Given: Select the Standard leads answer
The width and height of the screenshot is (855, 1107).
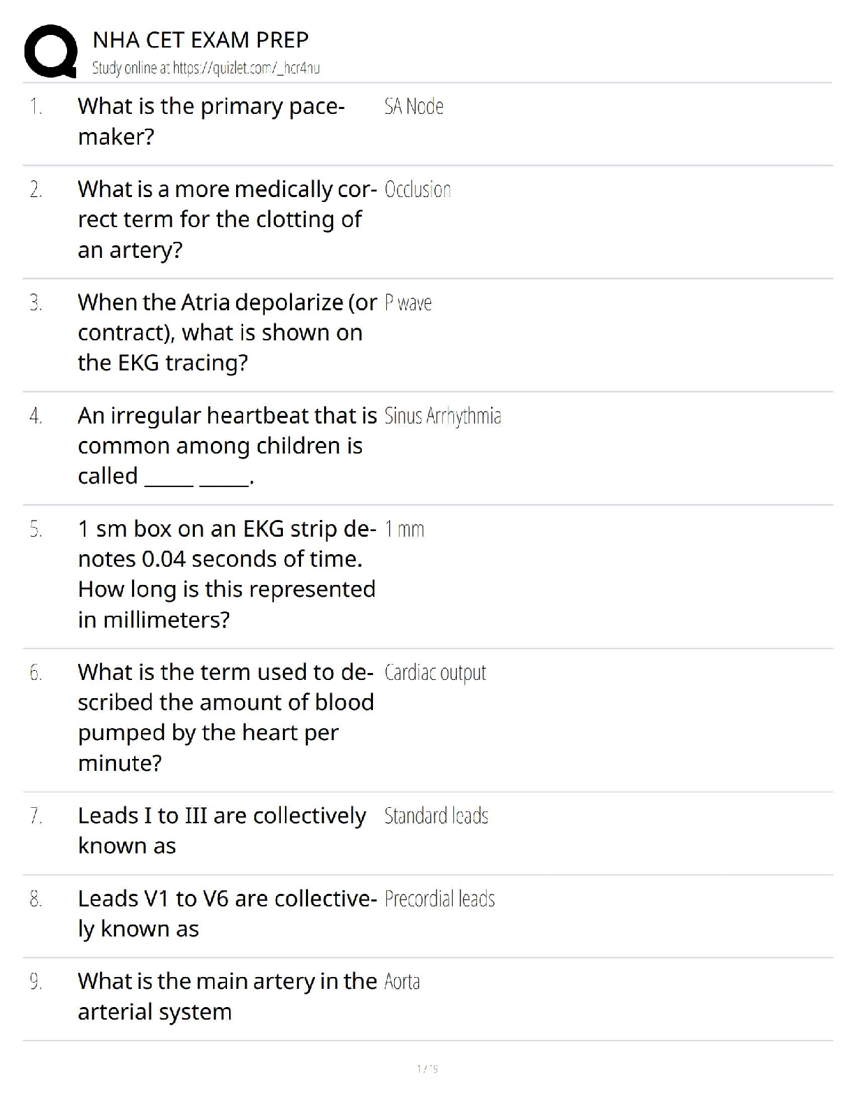Looking at the screenshot, I should 436,816.
